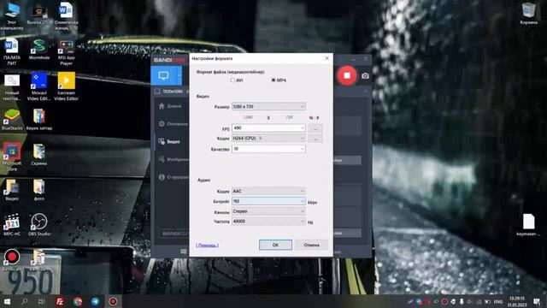Open the Корзина recycle bin
Viewport: 547px width, 308px height.
tap(528, 14)
